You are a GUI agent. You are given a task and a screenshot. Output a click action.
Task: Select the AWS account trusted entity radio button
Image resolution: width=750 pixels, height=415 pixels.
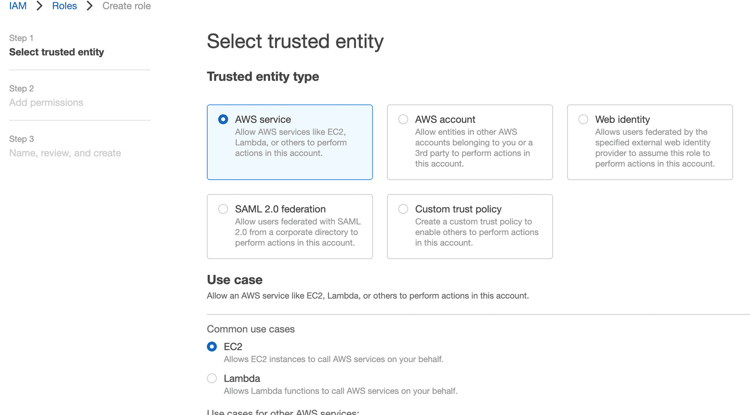coord(403,119)
